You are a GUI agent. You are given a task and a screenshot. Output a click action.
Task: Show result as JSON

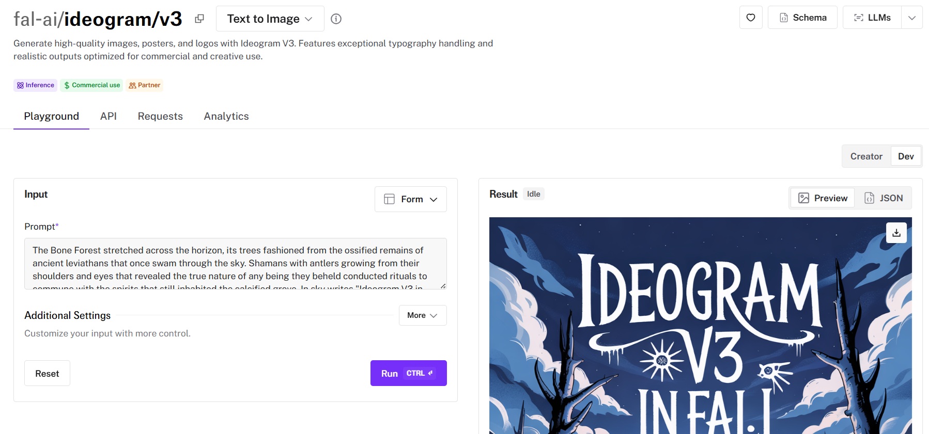tap(884, 198)
